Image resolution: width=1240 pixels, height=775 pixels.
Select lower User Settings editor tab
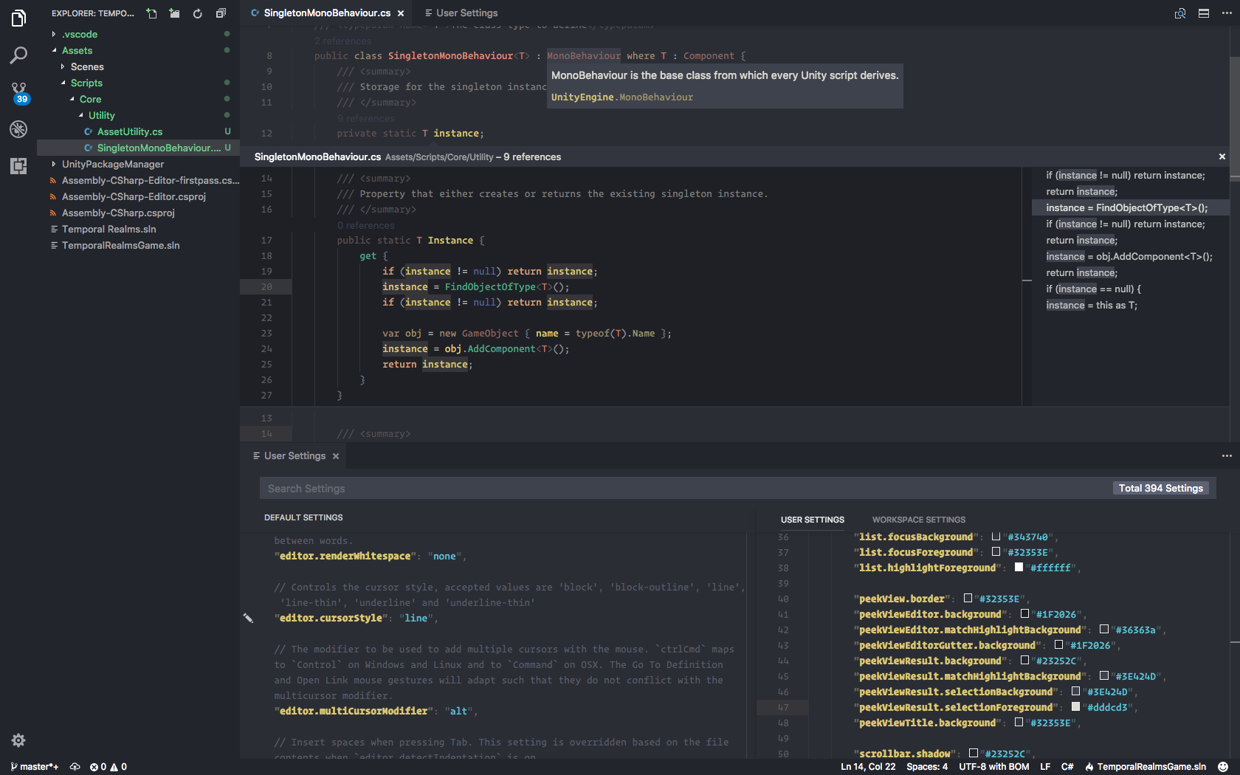pos(294,456)
